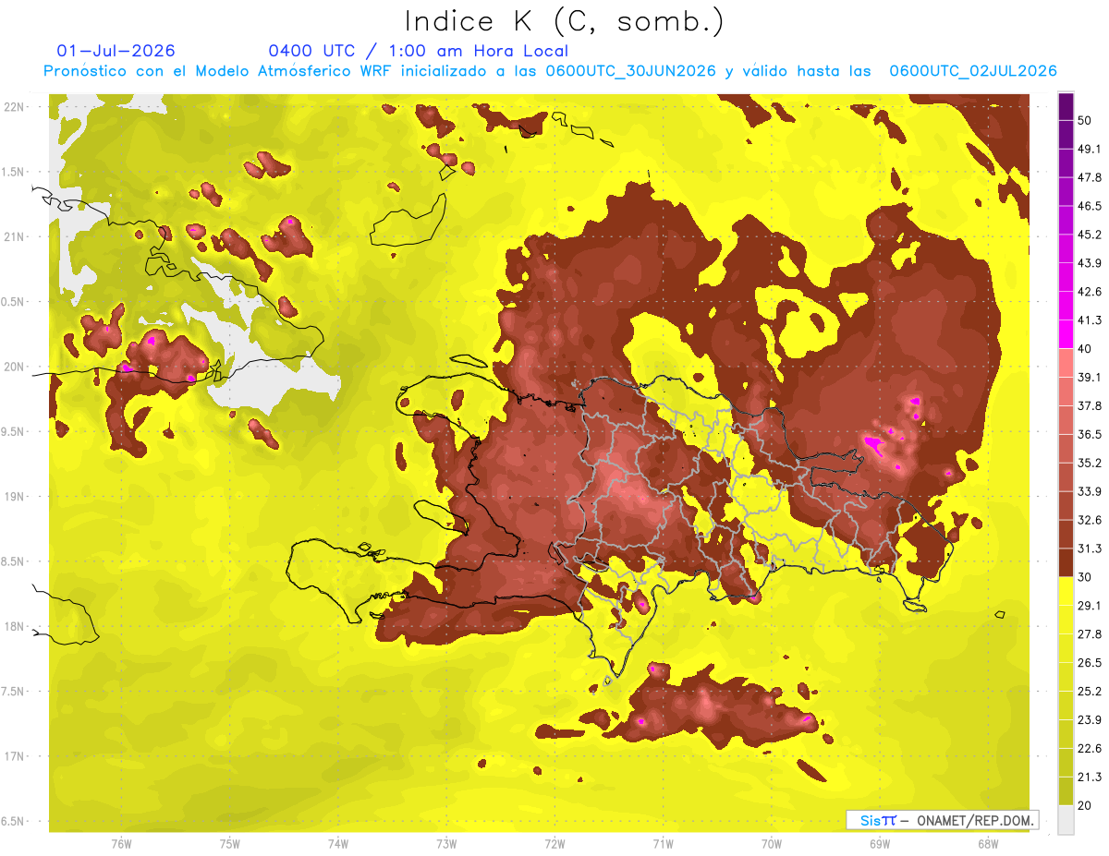Viewport: 1109px width, 856px height.
Task: Click the longitude axis label '72W'
Action: coord(554,843)
